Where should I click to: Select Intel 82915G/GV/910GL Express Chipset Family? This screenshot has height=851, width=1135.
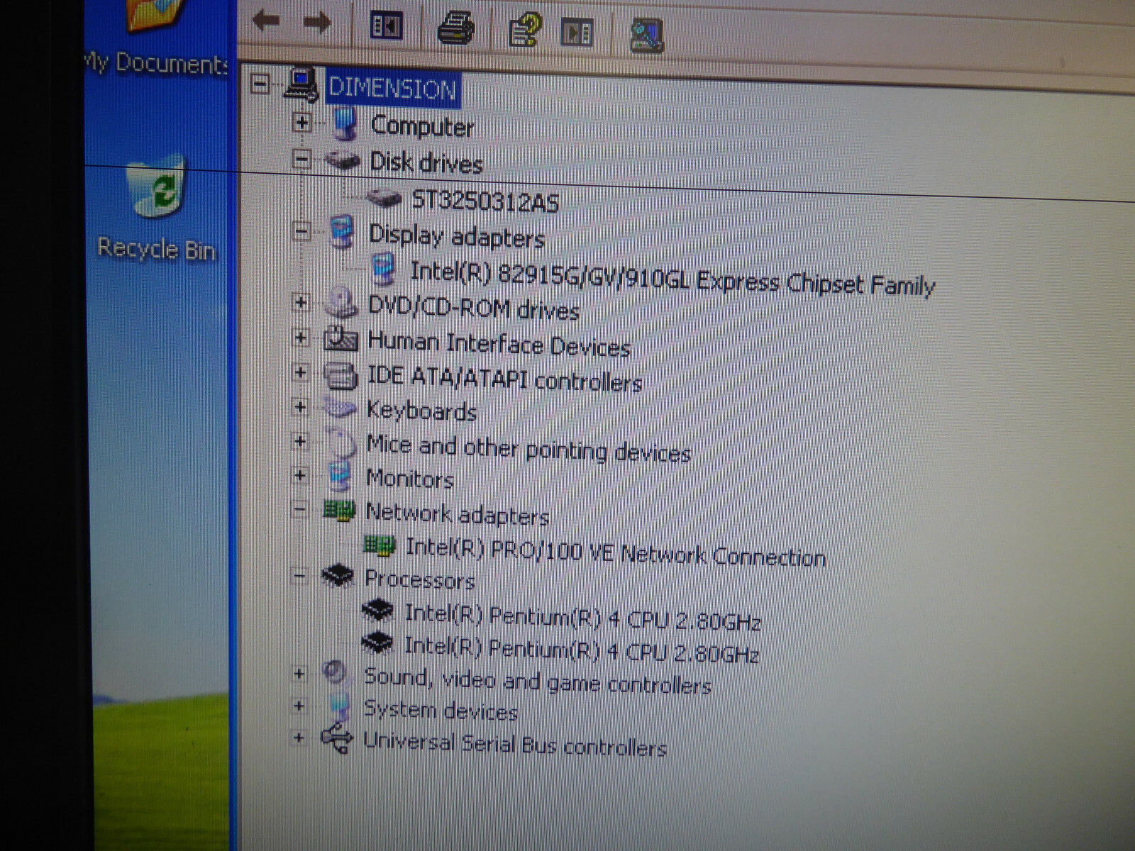pos(672,279)
